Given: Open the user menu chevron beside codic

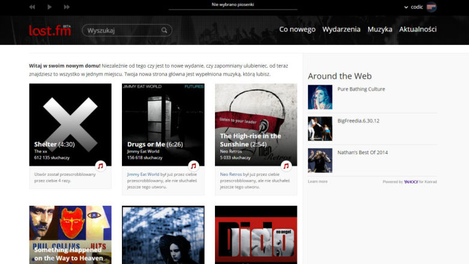Looking at the screenshot, I should pyautogui.click(x=406, y=7).
